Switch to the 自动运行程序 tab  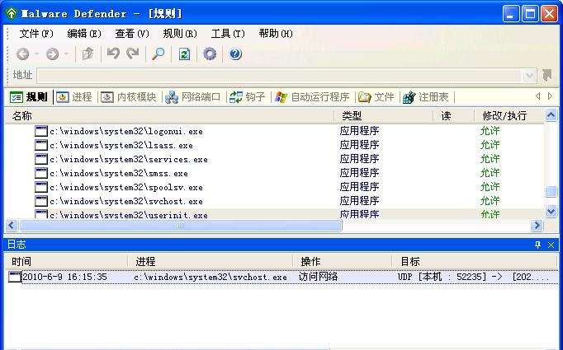click(312, 97)
